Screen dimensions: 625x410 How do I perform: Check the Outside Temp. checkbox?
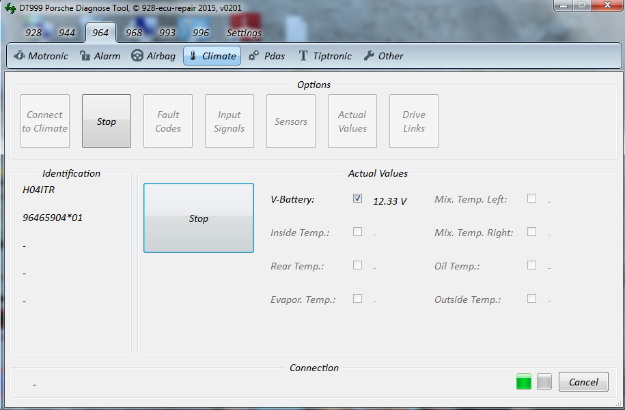click(531, 299)
